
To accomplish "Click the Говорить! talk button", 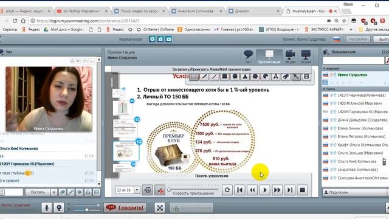I will [125, 207].
